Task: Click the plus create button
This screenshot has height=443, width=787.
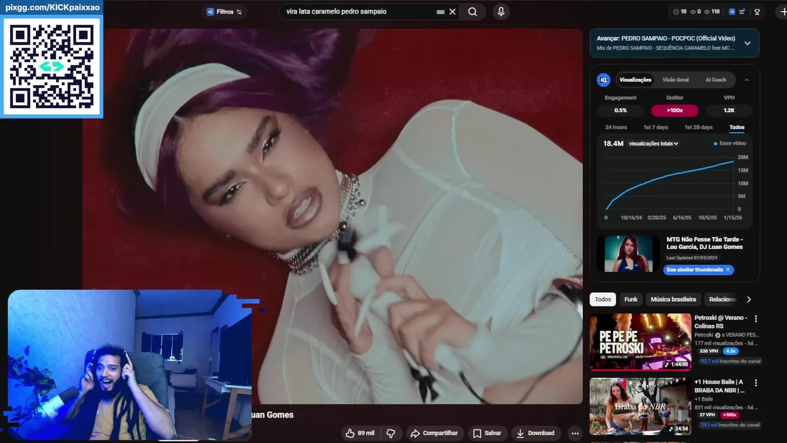Action: click(x=783, y=12)
